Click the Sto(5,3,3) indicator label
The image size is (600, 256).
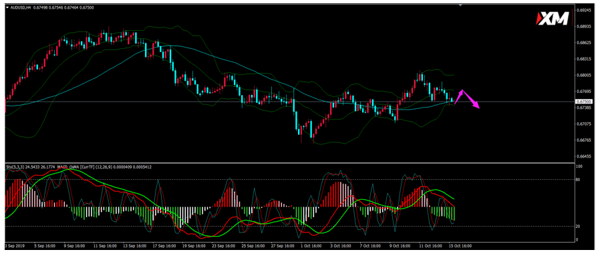pos(15,167)
